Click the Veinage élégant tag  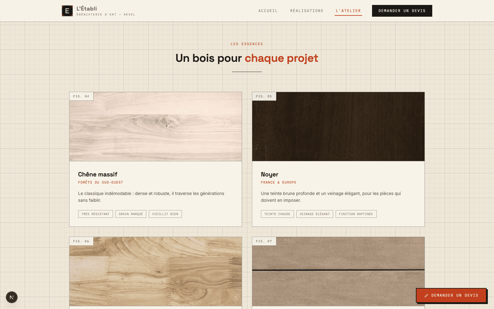315,214
